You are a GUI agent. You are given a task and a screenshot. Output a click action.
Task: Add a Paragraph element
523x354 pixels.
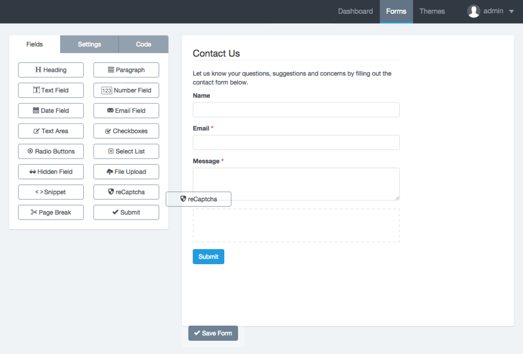(x=126, y=70)
